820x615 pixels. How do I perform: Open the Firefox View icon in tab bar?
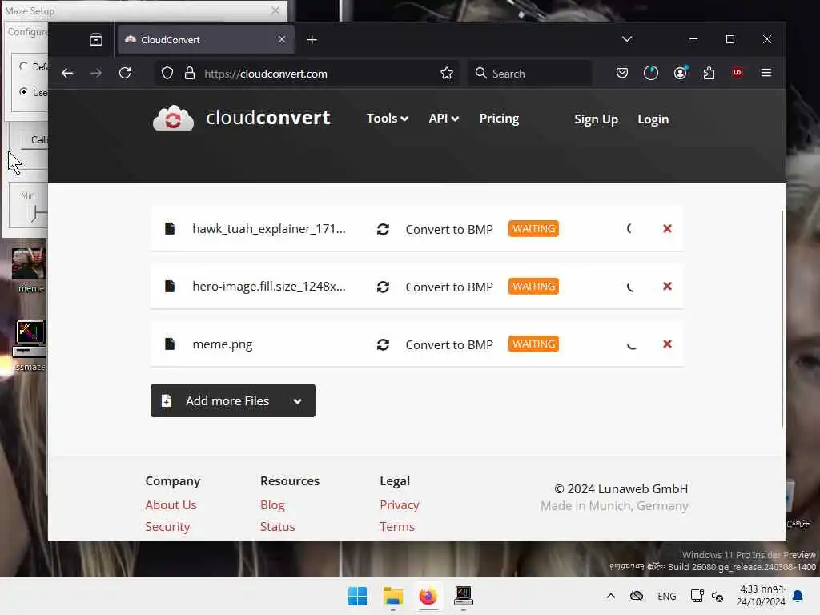(96, 40)
